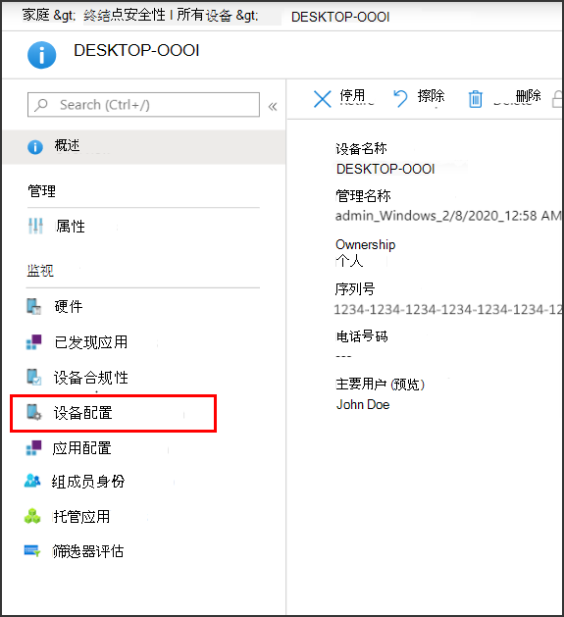Open primary user John Doe link
Image resolution: width=564 pixels, height=617 pixels.
363,404
